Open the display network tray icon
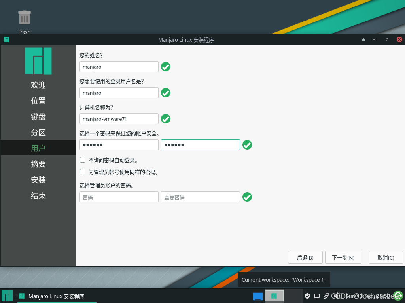 (317, 296)
